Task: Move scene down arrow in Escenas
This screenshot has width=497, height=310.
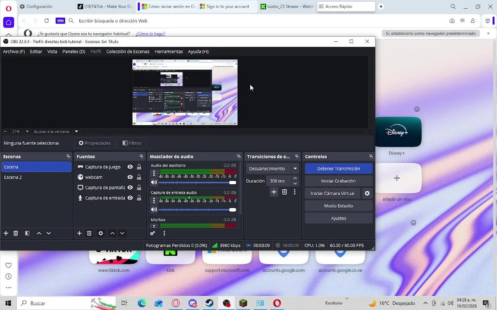Action: [48, 233]
